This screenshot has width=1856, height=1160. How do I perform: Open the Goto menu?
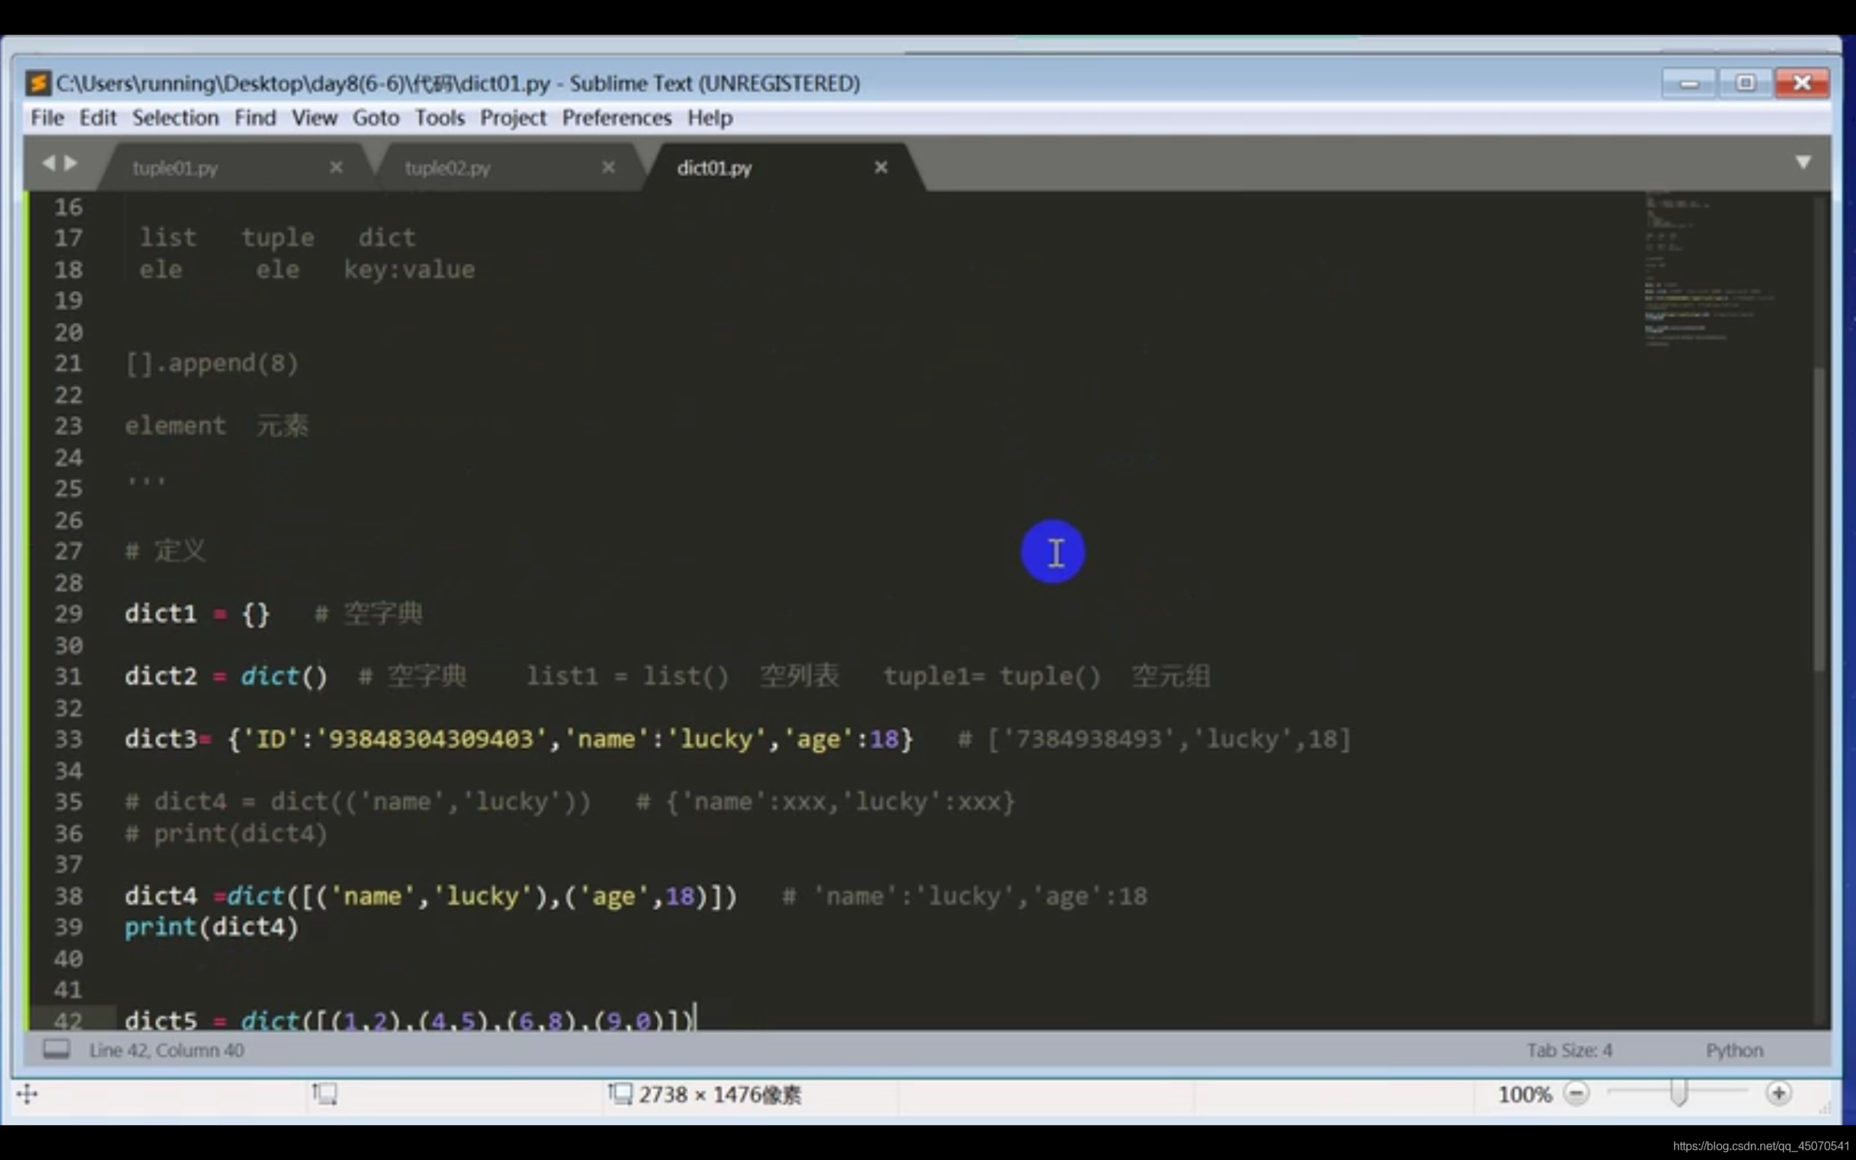pos(375,118)
